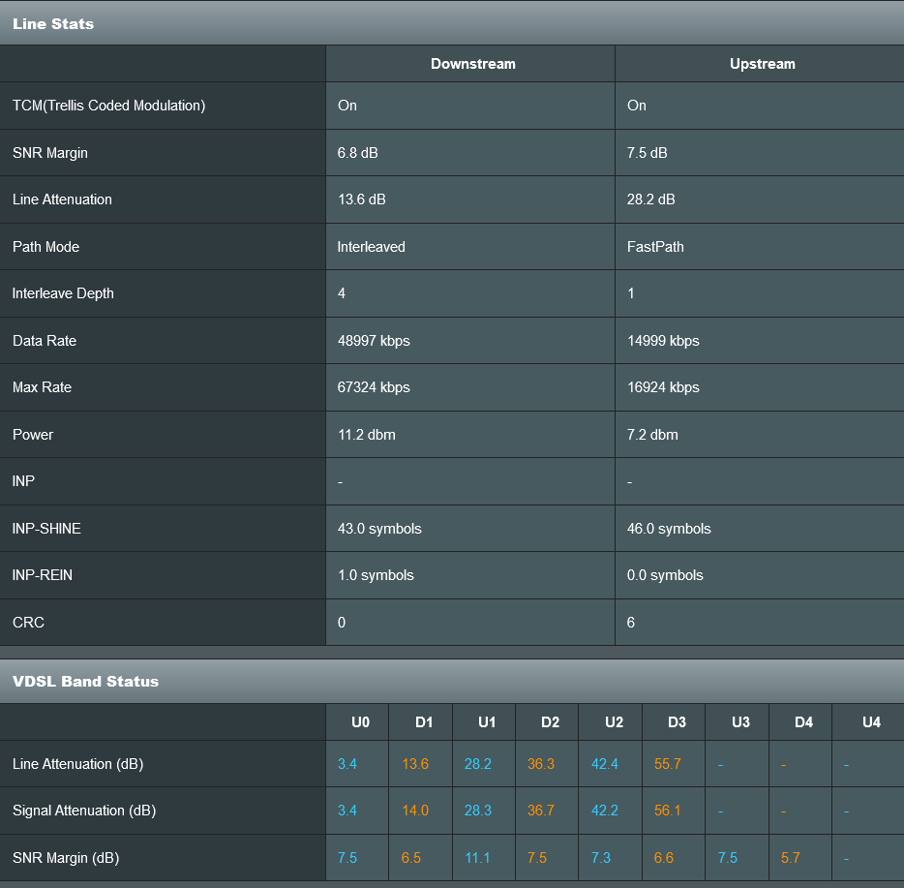This screenshot has width=904, height=888.
Task: Click the INP-SHINE downstream value 43.0 symbols
Action: click(379, 529)
